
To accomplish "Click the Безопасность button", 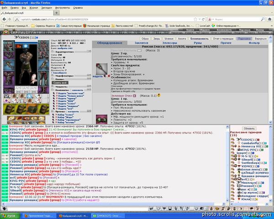I will [x=200, y=39].
